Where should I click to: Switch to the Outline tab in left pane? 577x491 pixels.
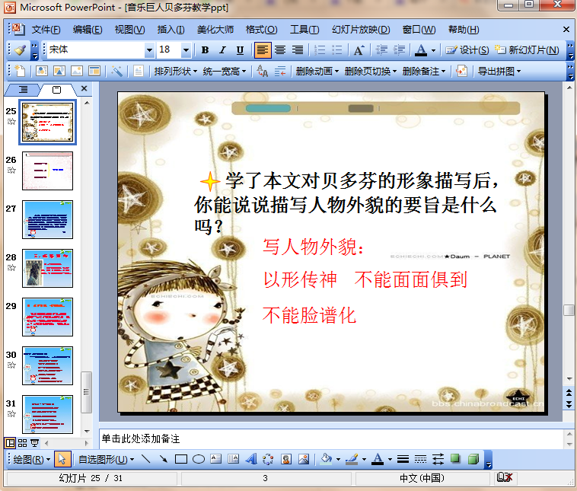pos(23,89)
